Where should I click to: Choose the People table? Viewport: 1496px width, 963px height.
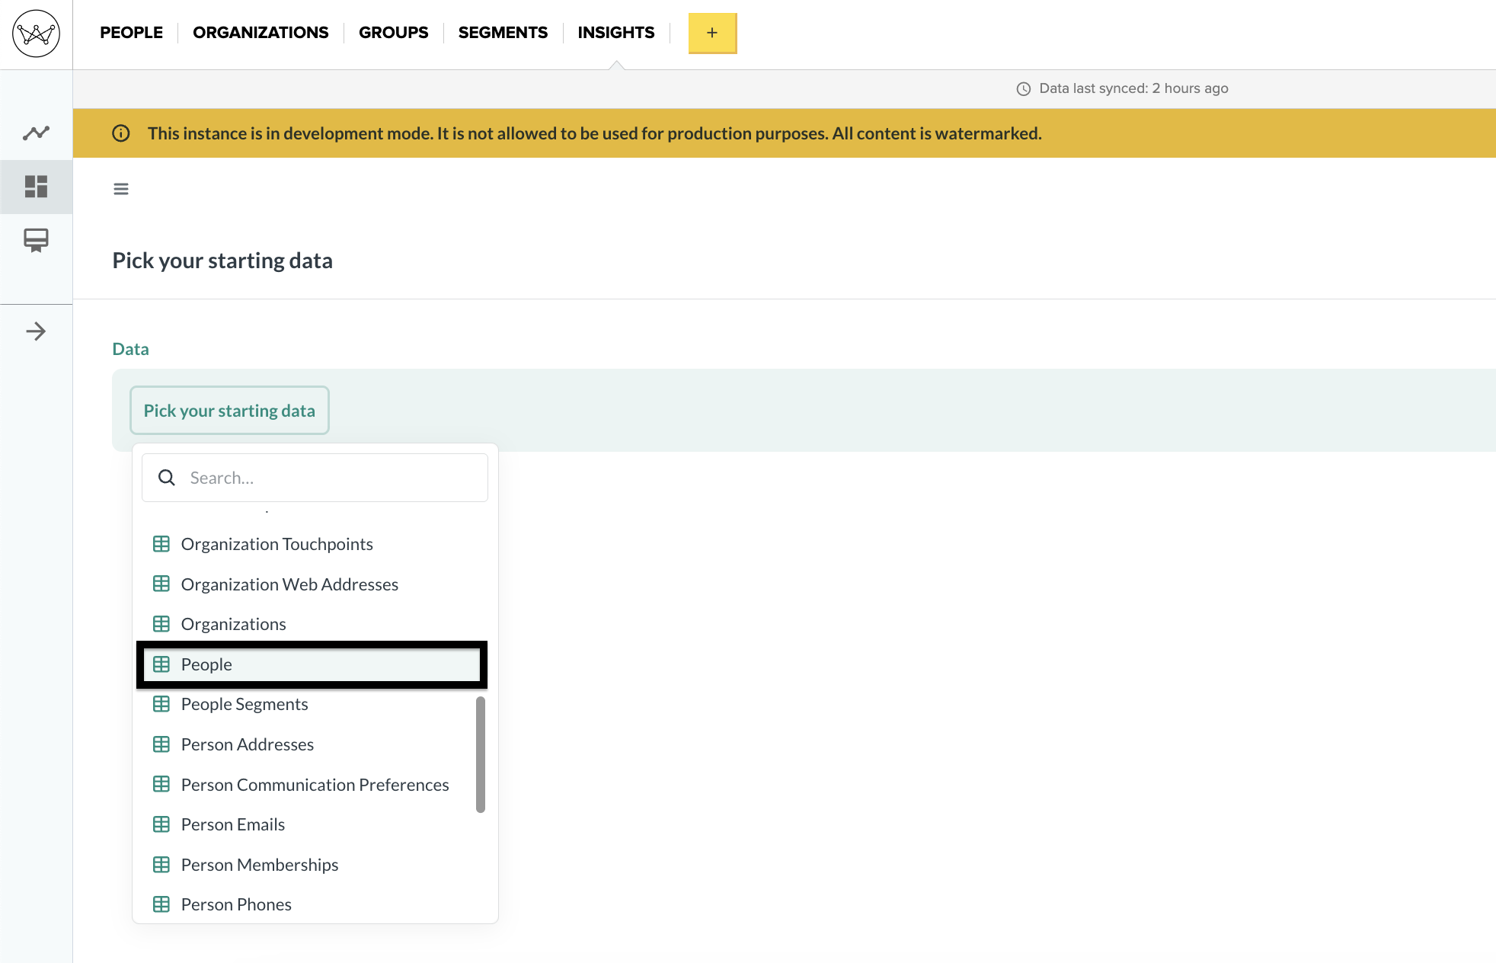tap(312, 664)
